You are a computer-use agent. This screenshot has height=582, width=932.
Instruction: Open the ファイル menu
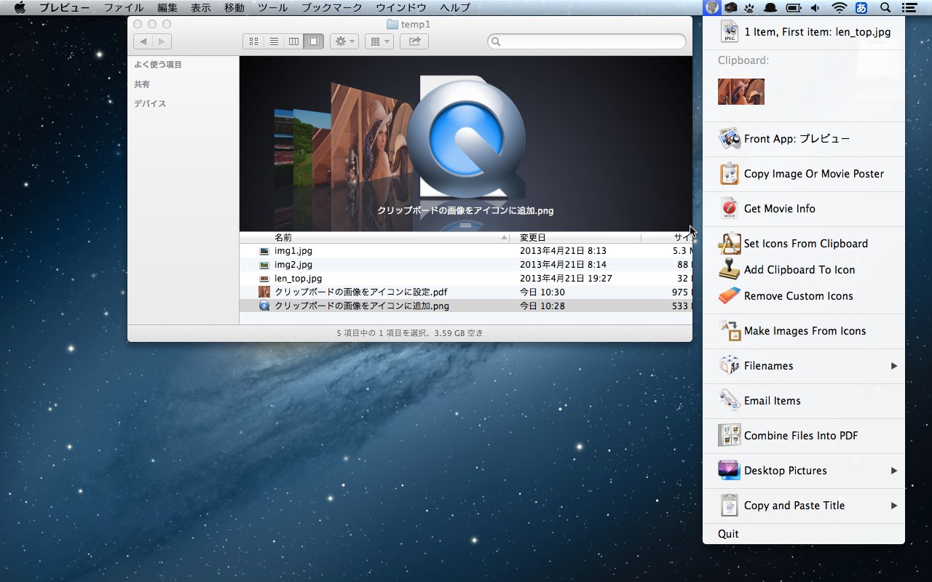(x=124, y=8)
